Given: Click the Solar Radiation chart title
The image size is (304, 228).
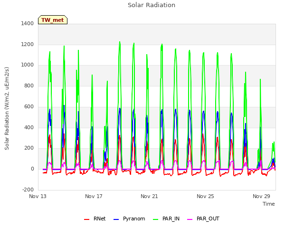Looking at the screenshot, I should [x=152, y=5].
